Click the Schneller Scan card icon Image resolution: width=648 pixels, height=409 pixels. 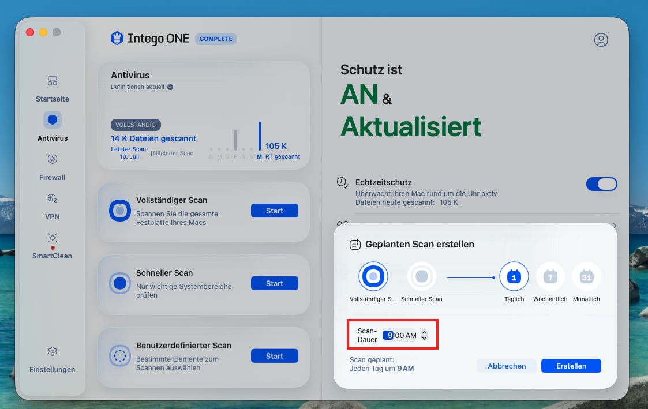point(120,283)
